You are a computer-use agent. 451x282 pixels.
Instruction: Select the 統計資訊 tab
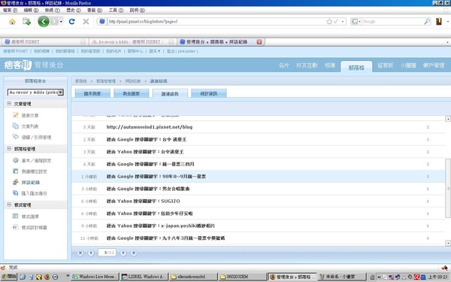coord(209,93)
